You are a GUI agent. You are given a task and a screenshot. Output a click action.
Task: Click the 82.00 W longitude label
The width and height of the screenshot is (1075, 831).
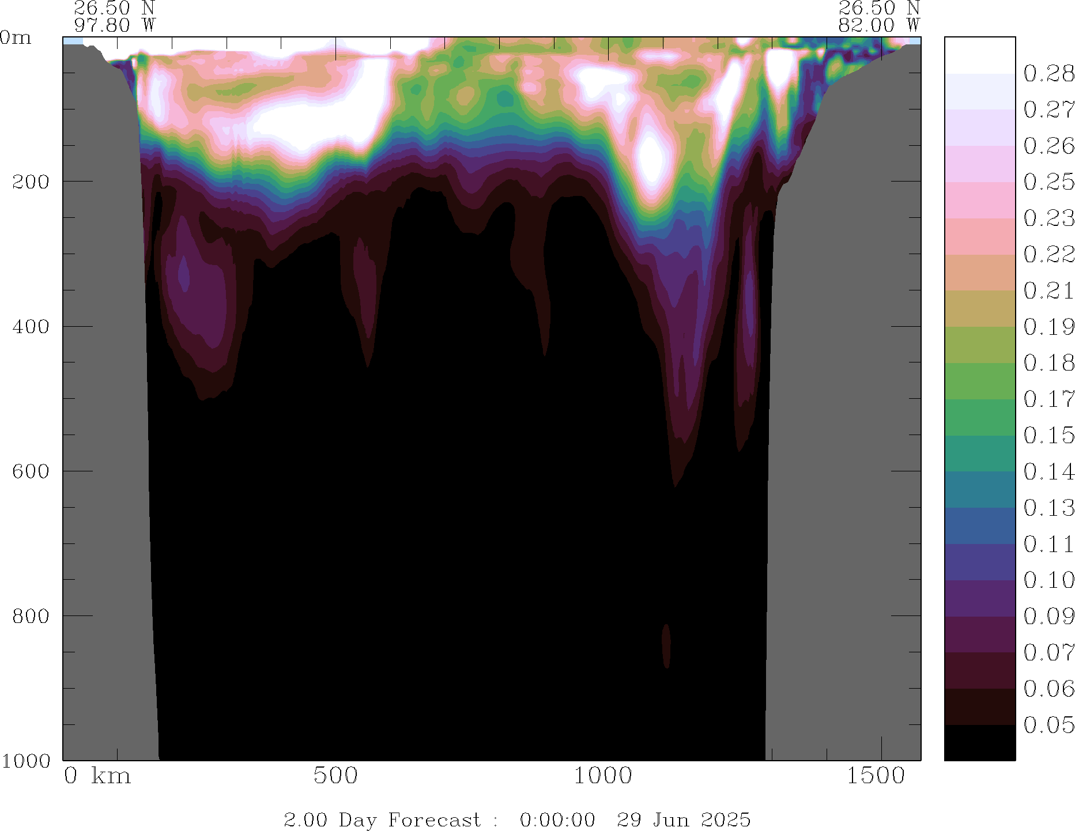click(x=878, y=25)
